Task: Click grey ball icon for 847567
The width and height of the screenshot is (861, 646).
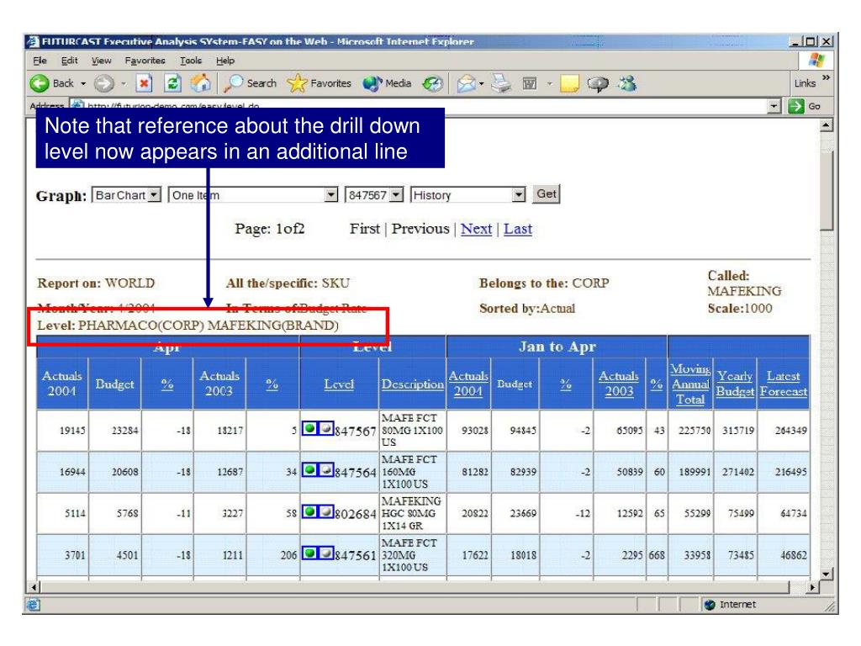Action: pos(326,428)
